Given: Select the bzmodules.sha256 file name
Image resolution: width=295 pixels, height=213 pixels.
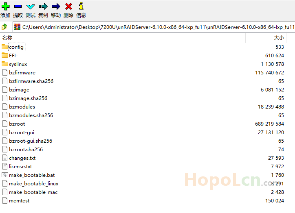Looking at the screenshot, I should 31,115.
